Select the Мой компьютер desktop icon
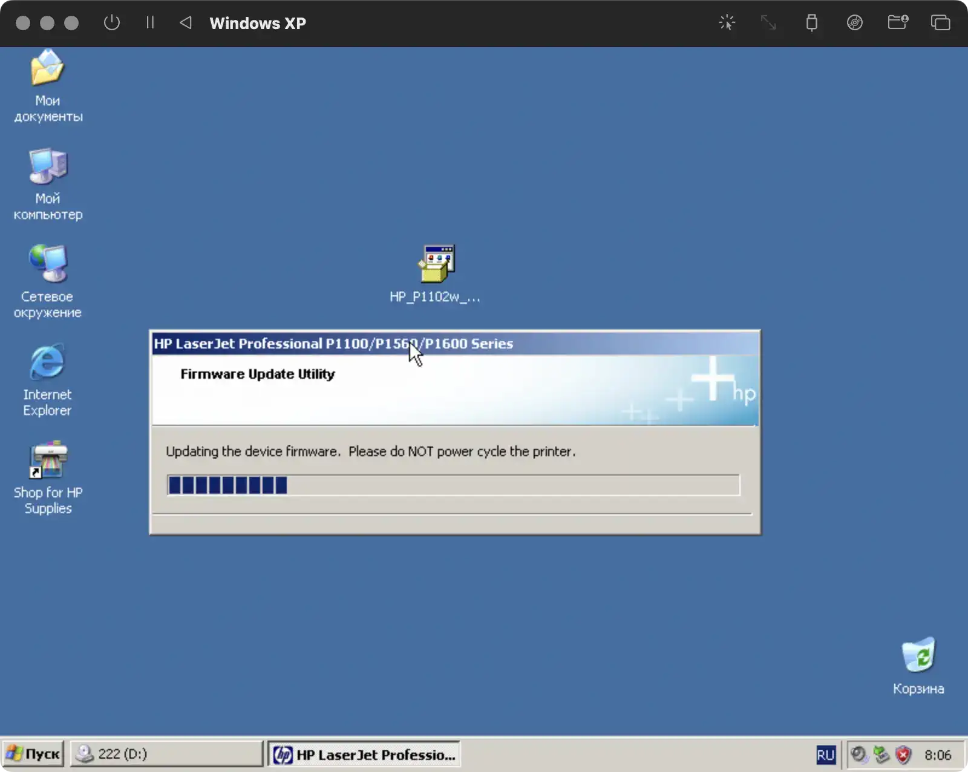Screen dimensions: 968x772 (48, 185)
